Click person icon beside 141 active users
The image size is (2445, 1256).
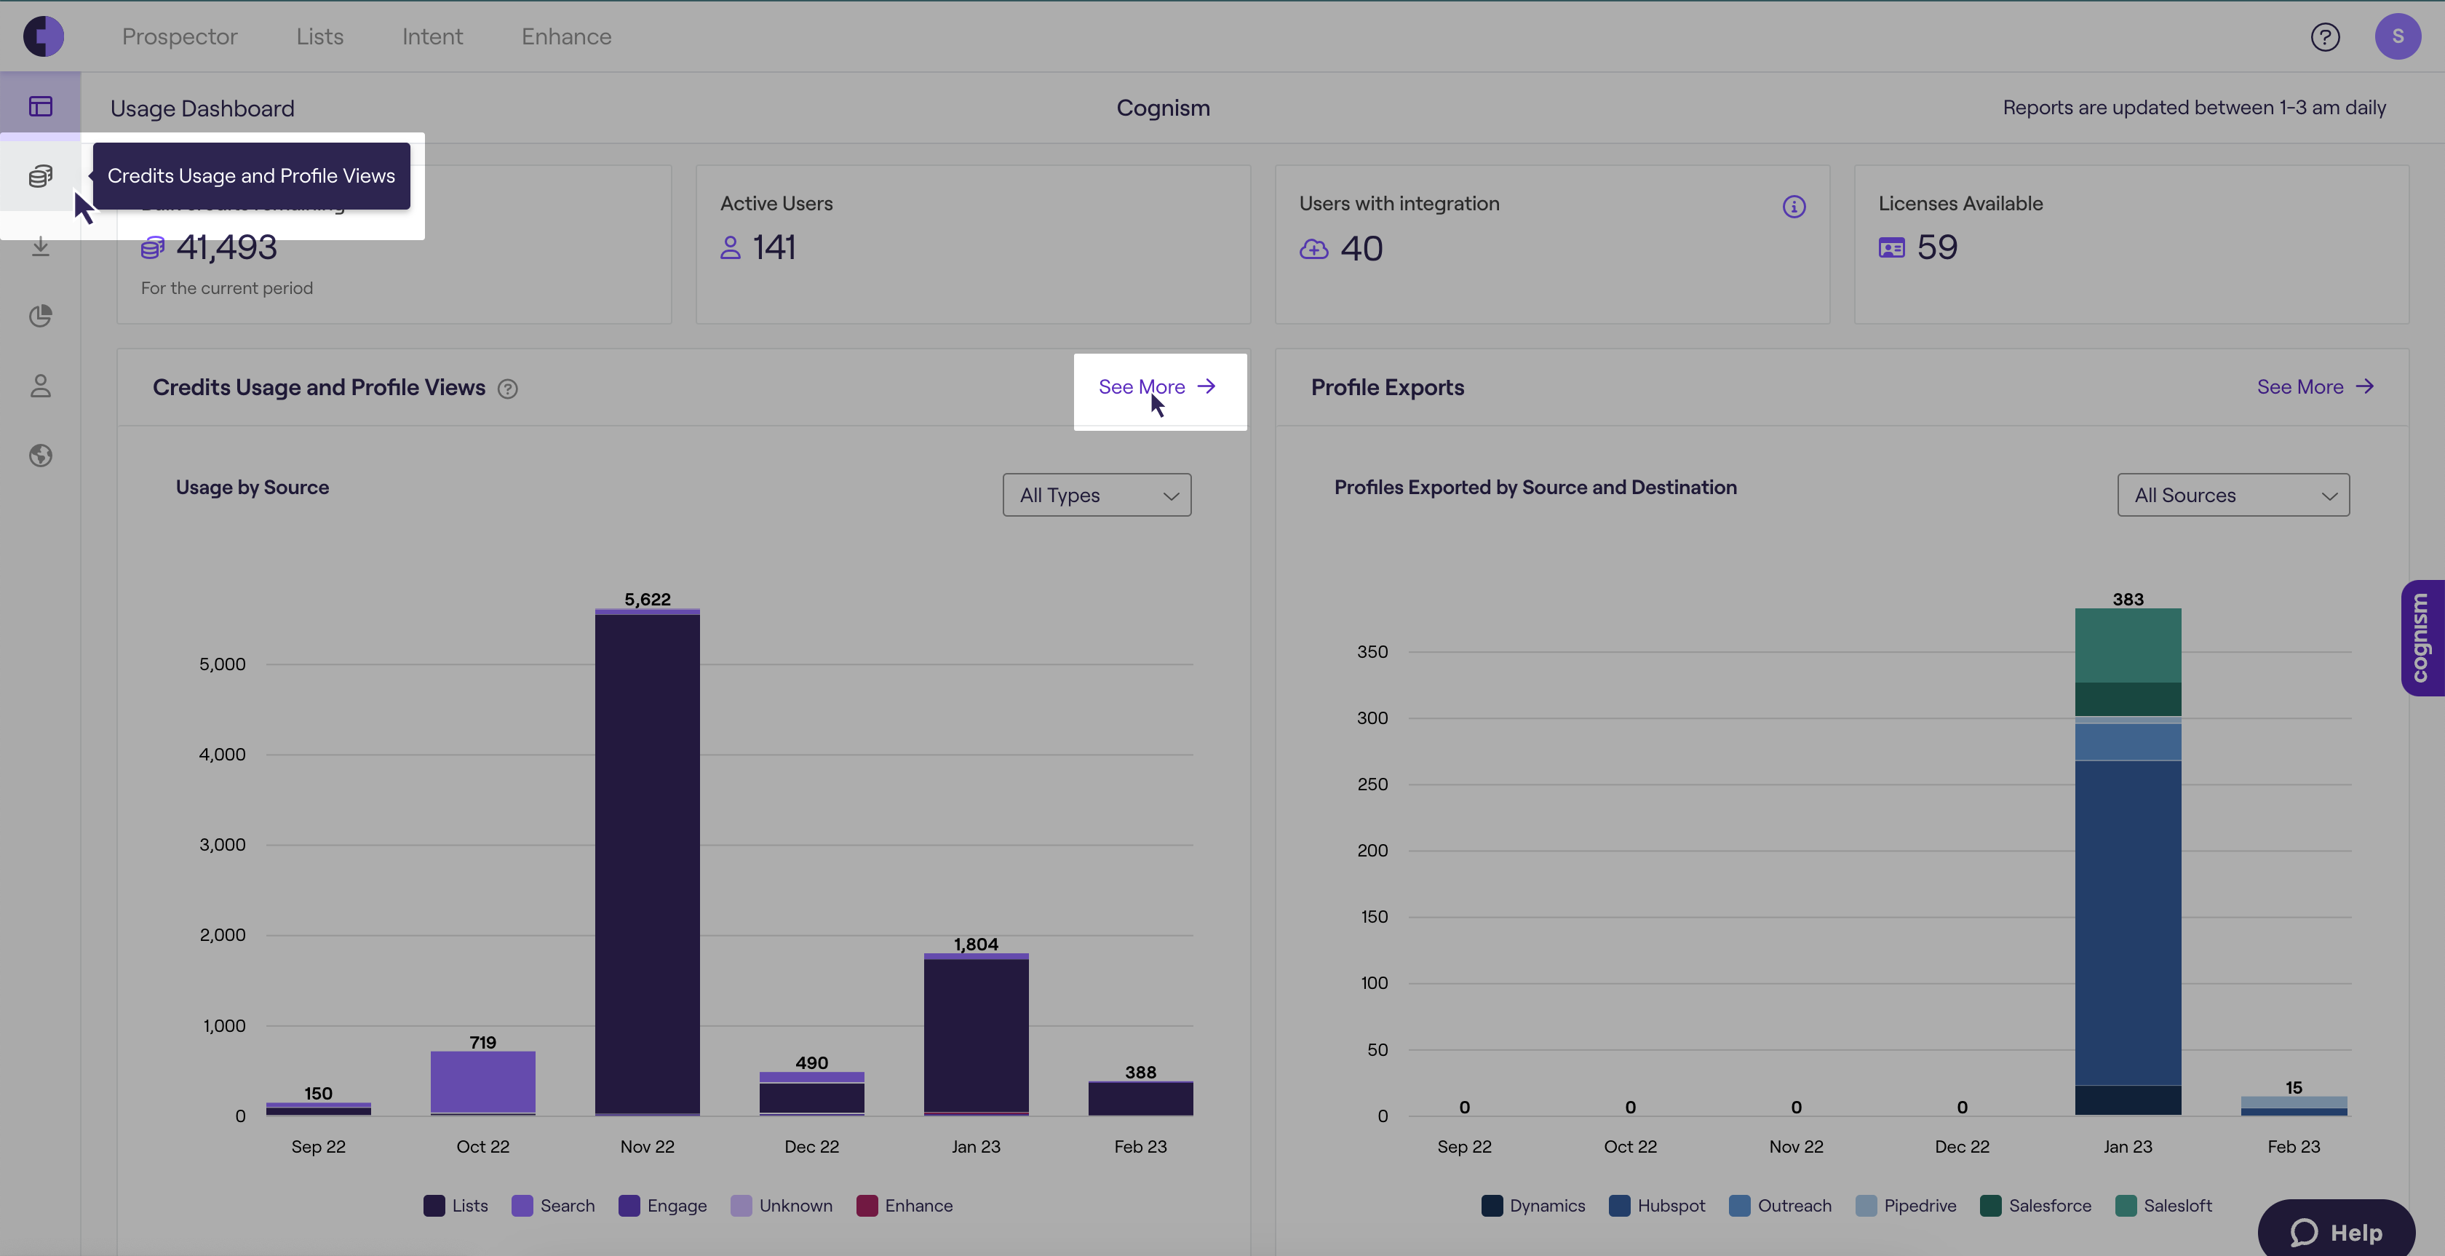pyautogui.click(x=730, y=248)
